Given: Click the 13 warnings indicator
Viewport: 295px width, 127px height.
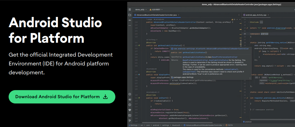Looking at the screenshot, I should [233, 20].
